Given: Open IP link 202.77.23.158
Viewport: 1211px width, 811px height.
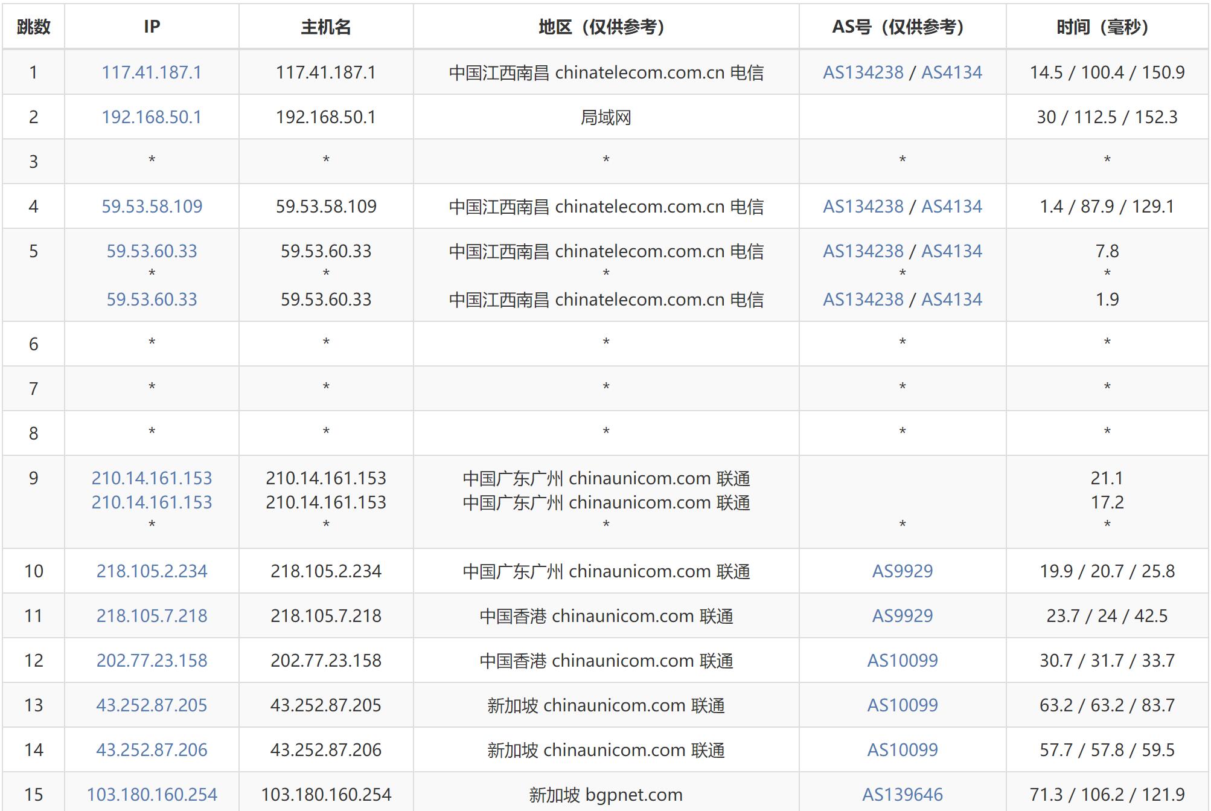Looking at the screenshot, I should pos(152,661).
